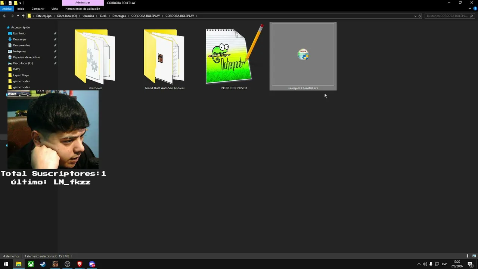Open the recent locations dropdown

18,16
